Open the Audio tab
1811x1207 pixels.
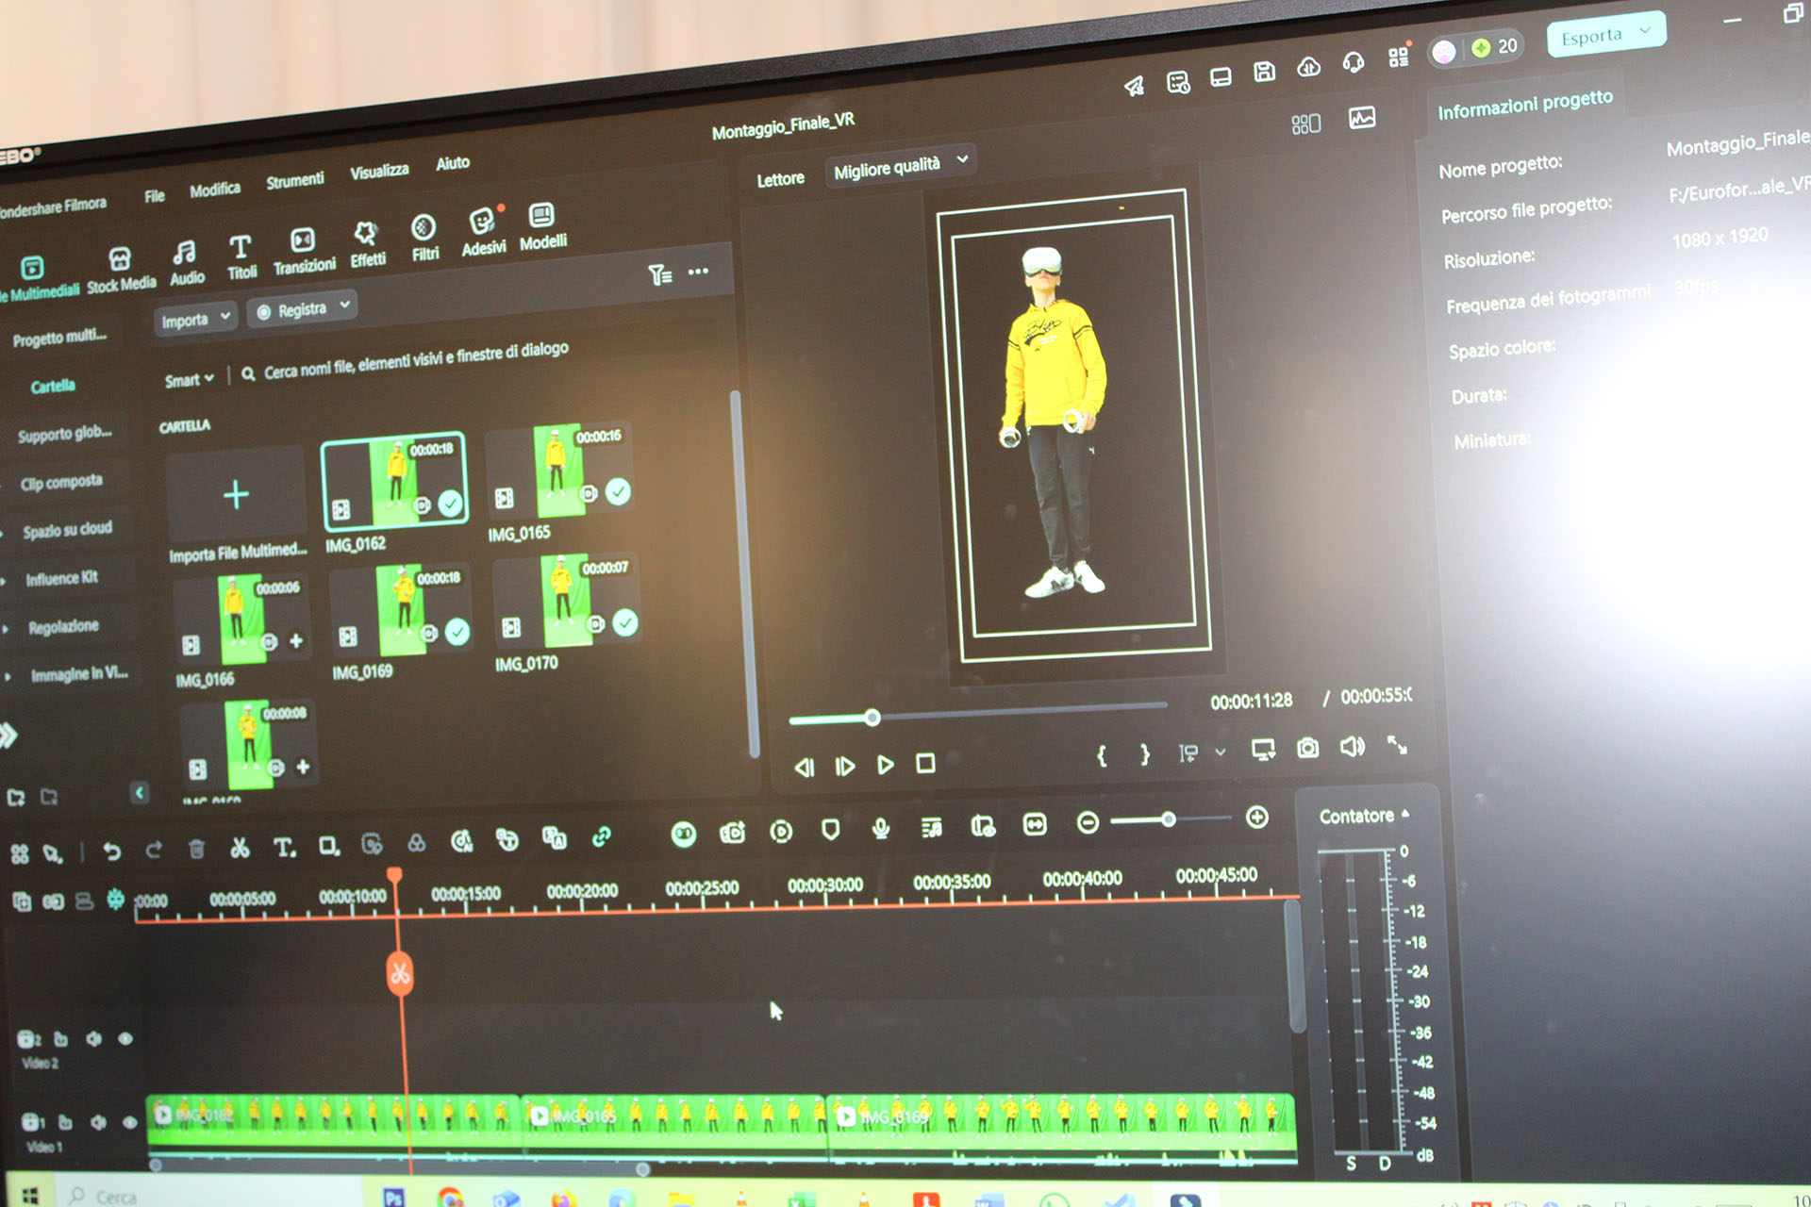(186, 263)
